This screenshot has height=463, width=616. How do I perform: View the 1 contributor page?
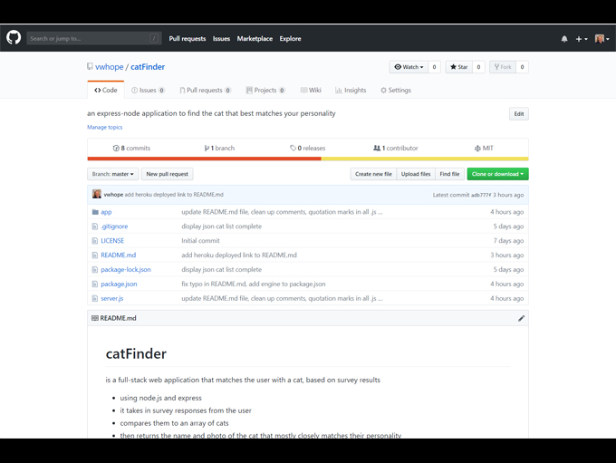pyautogui.click(x=396, y=149)
